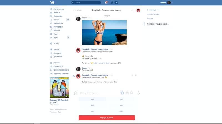Image resolution: width=222 pixels, height=124 pixels.
Task: Open the Новости feed
Action: pyautogui.click(x=57, y=12)
